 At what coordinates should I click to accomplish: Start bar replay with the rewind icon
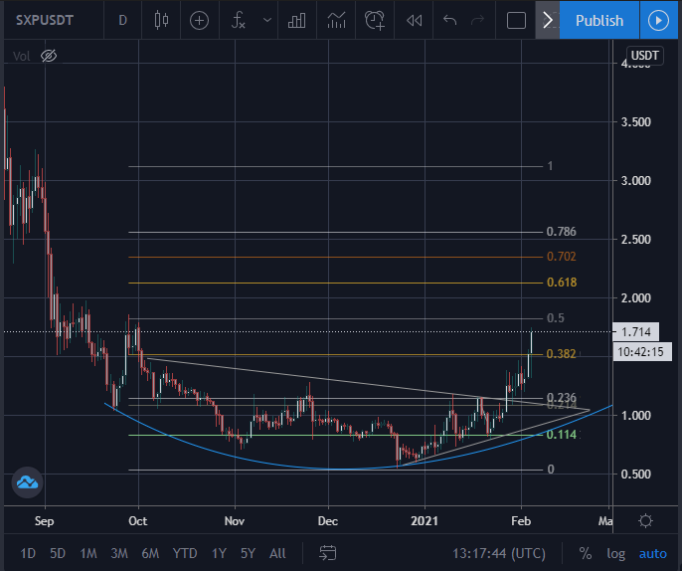point(414,21)
